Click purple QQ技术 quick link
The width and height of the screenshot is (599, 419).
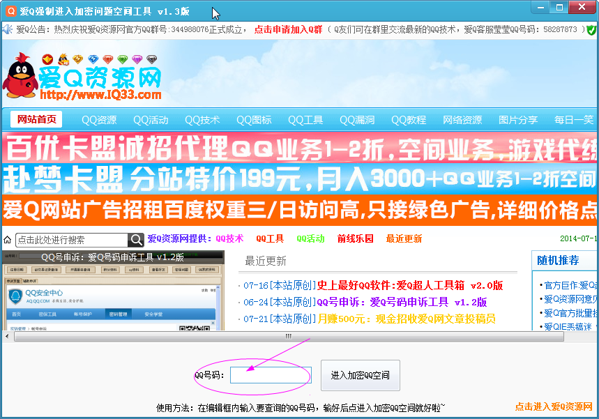pyautogui.click(x=229, y=238)
